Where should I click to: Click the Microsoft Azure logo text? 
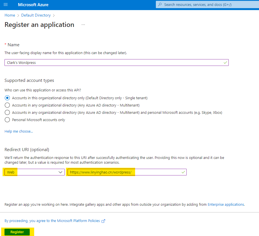coord(33,5)
